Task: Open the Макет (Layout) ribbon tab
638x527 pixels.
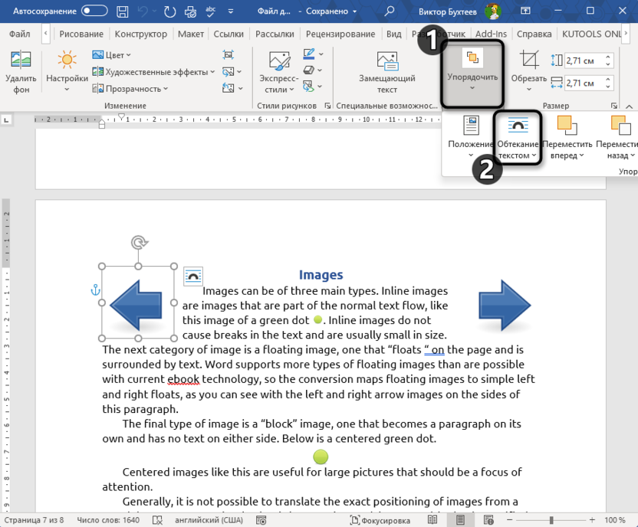Action: coord(190,34)
